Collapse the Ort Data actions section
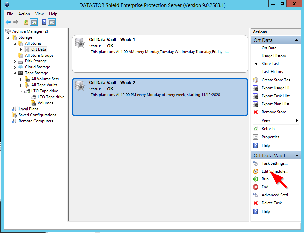This screenshot has height=233, width=304. pyautogui.click(x=297, y=40)
